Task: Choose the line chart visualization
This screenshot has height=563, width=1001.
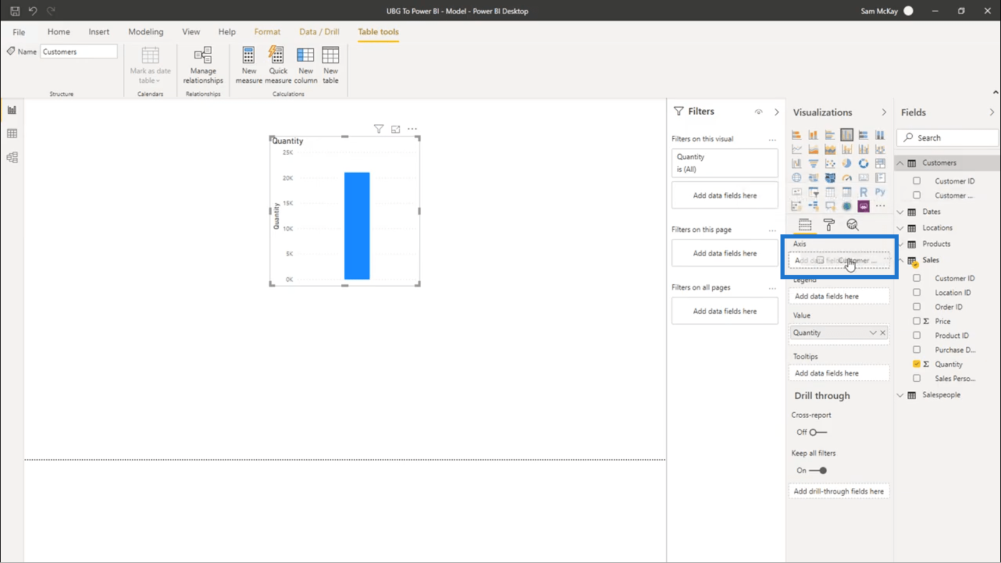Action: point(797,150)
